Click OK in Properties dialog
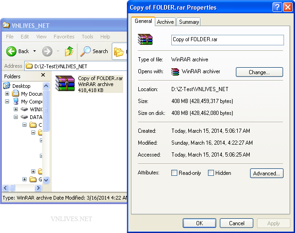Screen dimensions: 295x233 (x=199, y=223)
